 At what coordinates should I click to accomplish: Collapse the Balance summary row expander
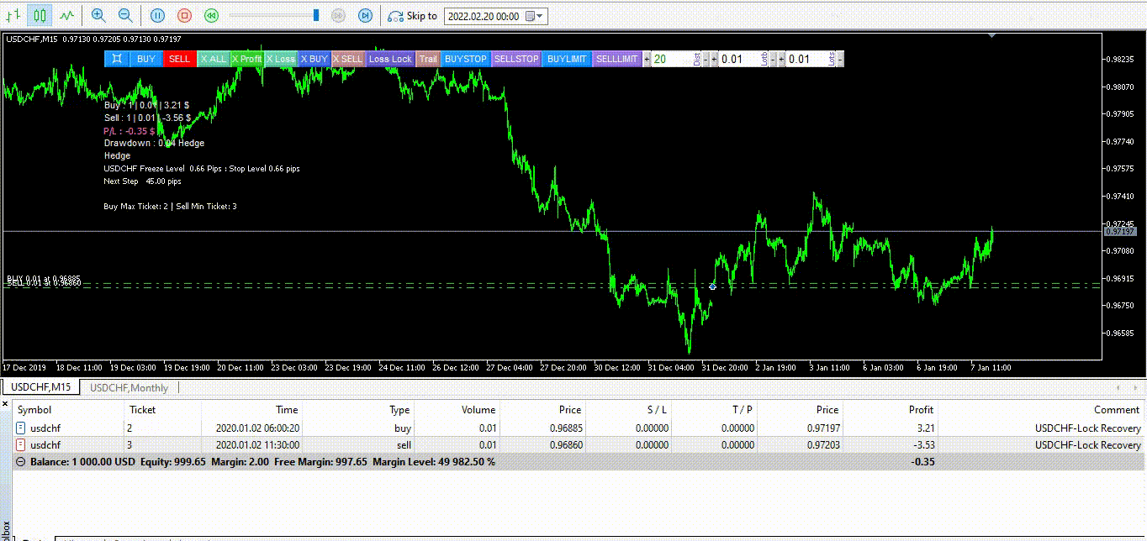tap(20, 461)
